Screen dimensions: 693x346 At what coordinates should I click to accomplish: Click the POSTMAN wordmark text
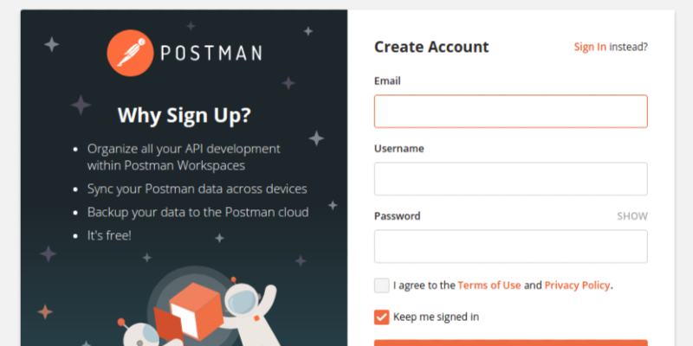[211, 53]
